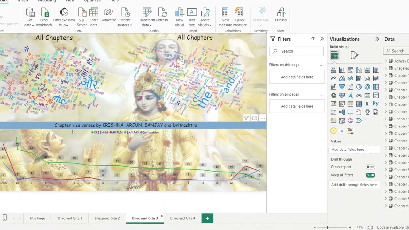
Task: Enter focus mode on the line chart
Action: 254,118
